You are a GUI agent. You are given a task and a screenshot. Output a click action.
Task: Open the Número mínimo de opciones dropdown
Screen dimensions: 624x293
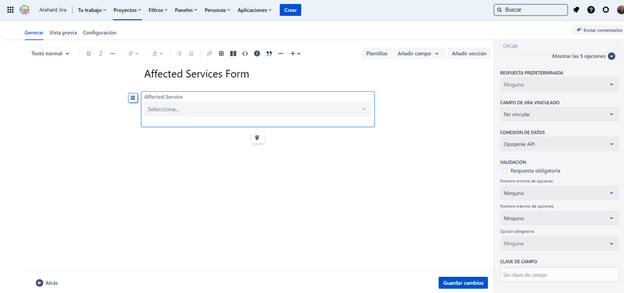coord(559,193)
